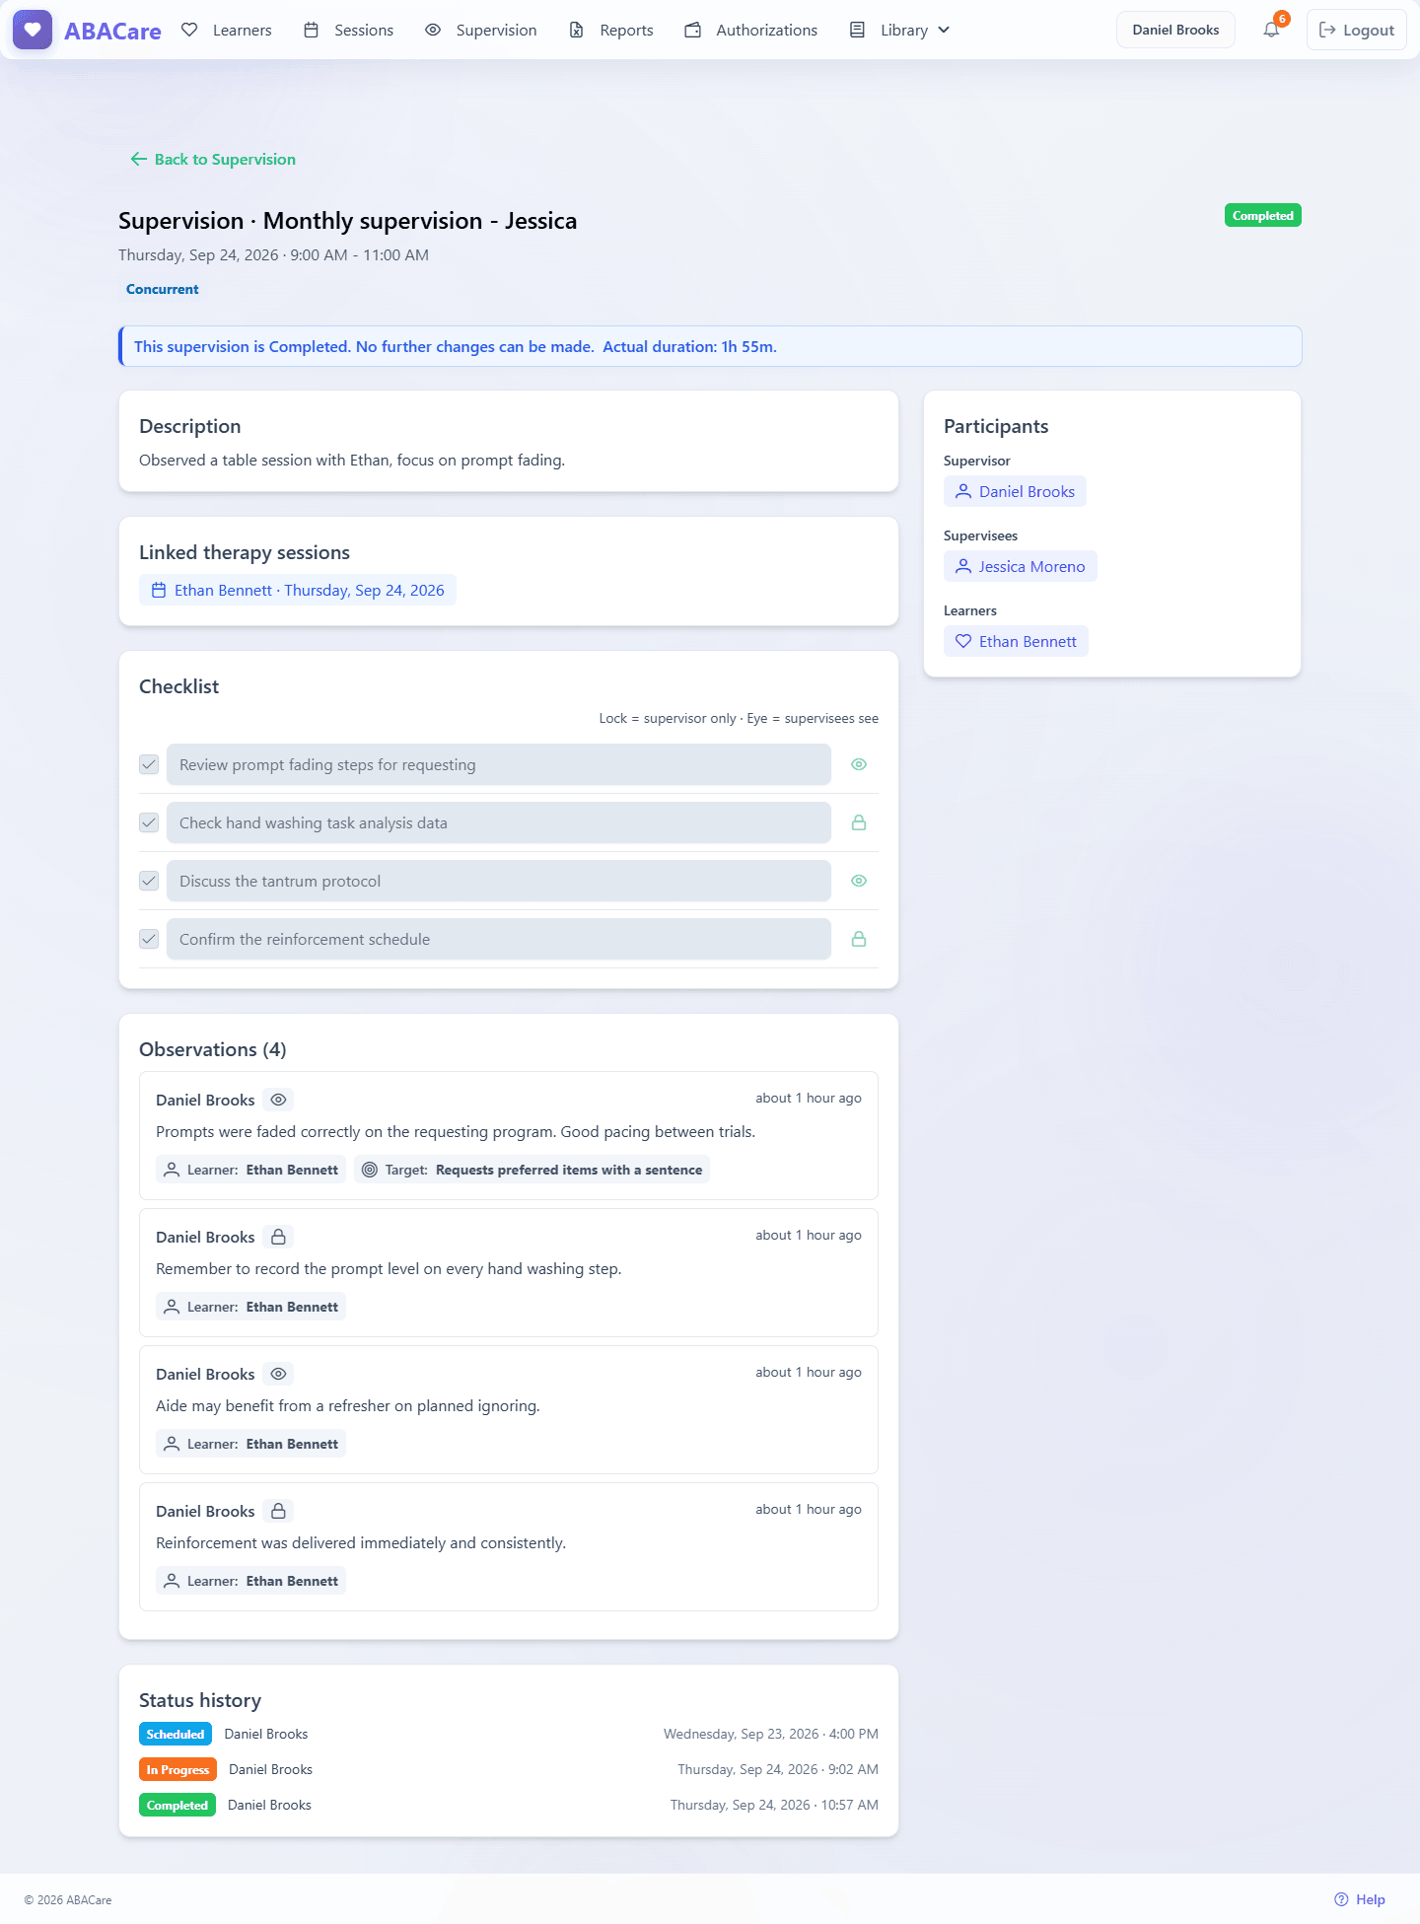Follow the Back to Supervision link
The height and width of the screenshot is (1924, 1420).
coord(213,159)
